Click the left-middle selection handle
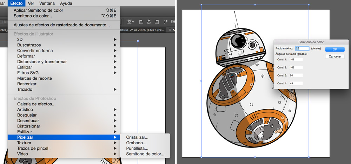The image size is (351, 164). 201,81
